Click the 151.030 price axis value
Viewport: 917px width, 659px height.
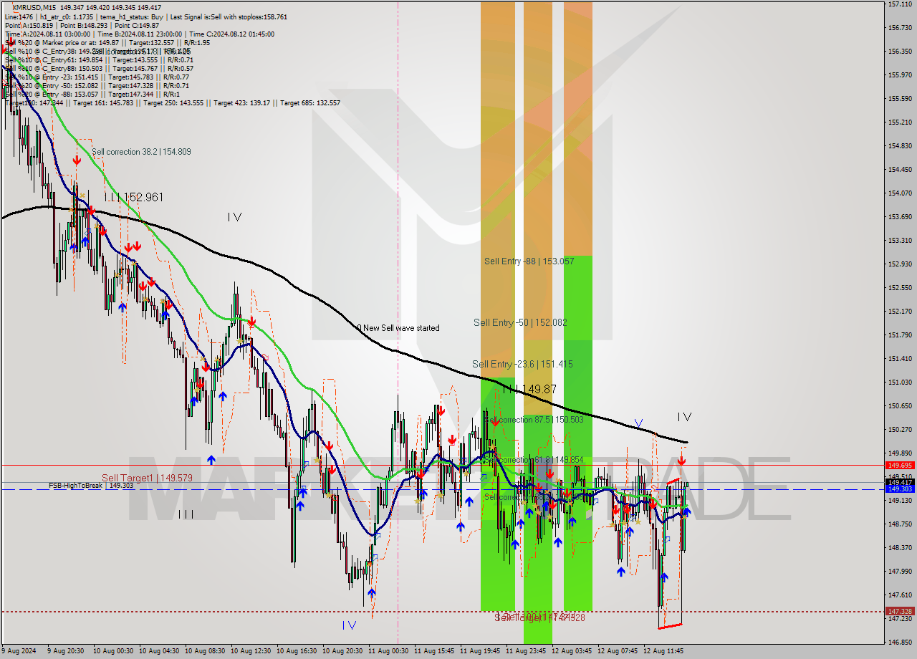point(900,383)
